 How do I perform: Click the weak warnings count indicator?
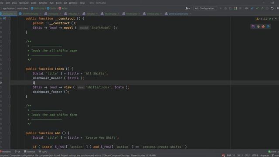coord(265,19)
